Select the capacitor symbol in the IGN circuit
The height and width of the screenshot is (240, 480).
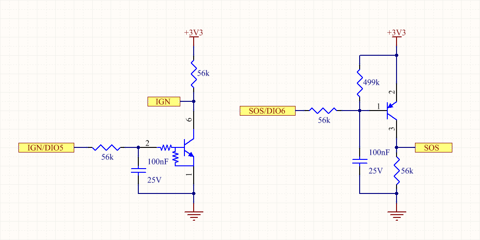click(x=138, y=170)
